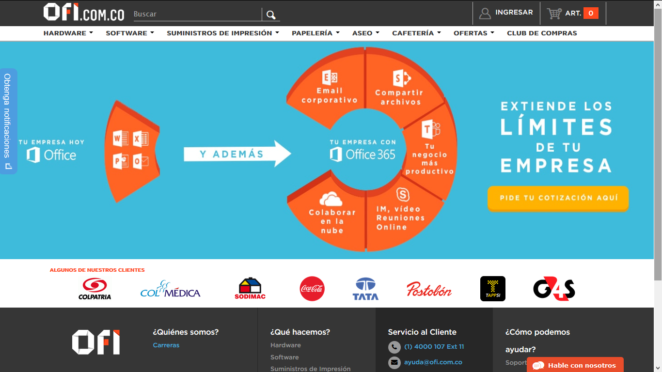Click the Y ADEMÁS arrow in banner

[x=237, y=155]
